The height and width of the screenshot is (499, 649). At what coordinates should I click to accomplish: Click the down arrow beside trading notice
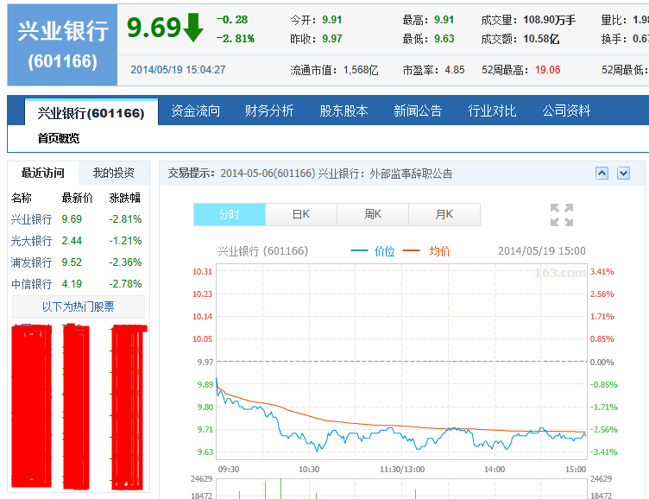click(x=623, y=174)
